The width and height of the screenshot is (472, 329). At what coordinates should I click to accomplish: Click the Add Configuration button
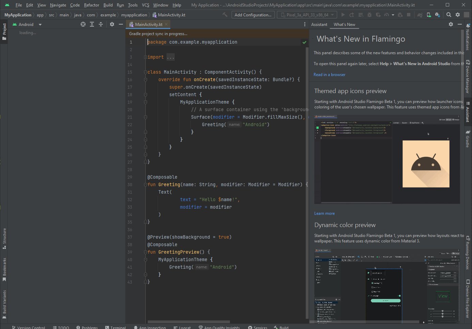pyautogui.click(x=253, y=15)
